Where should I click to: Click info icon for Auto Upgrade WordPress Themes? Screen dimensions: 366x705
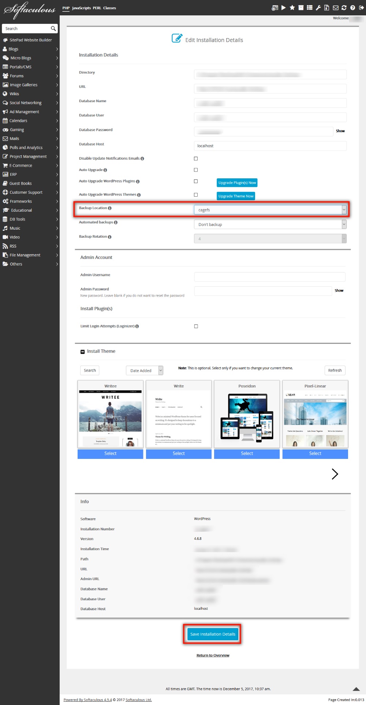tap(139, 195)
